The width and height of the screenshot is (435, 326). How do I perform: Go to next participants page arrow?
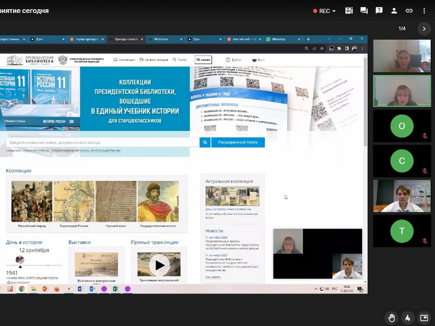[424, 29]
